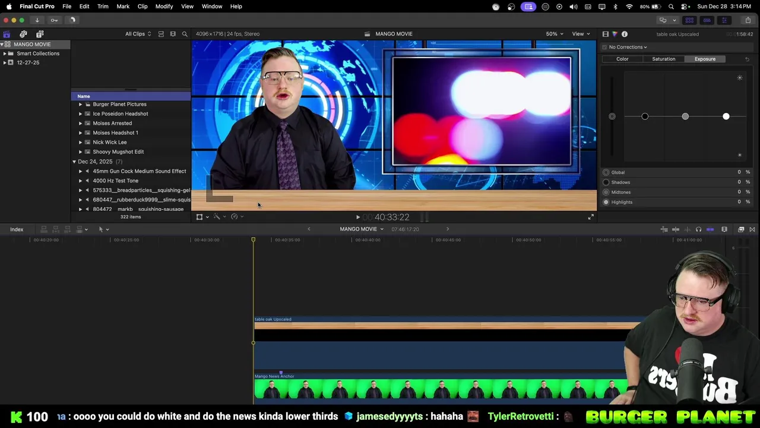The image size is (760, 428).
Task: Toggle clip appearance list view icon
Action: click(x=161, y=34)
